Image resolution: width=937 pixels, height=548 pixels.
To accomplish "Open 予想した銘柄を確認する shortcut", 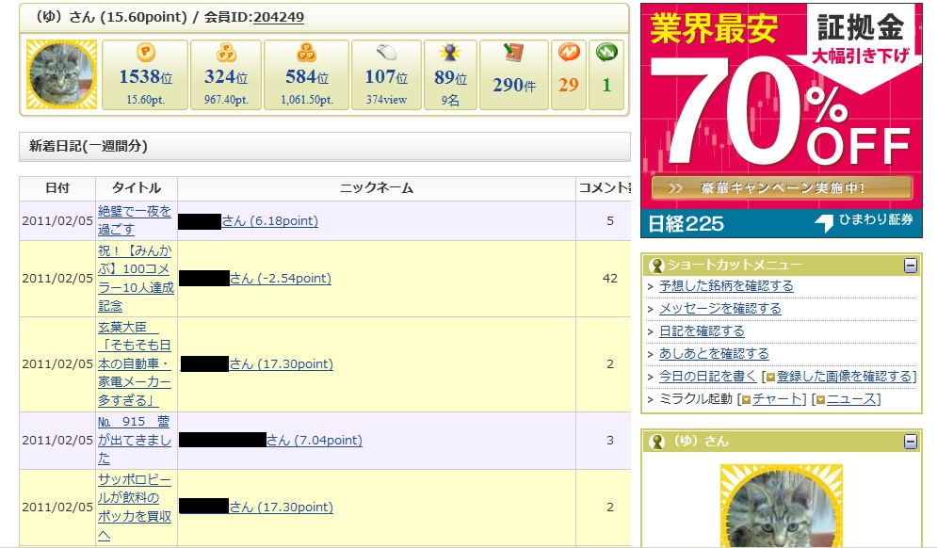I will (x=726, y=286).
